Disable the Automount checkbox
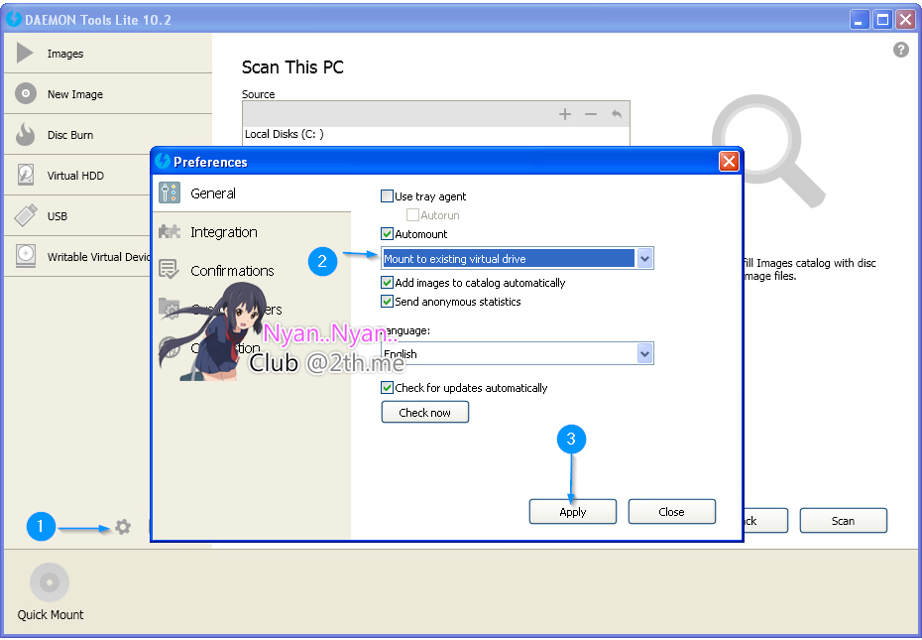 [387, 234]
